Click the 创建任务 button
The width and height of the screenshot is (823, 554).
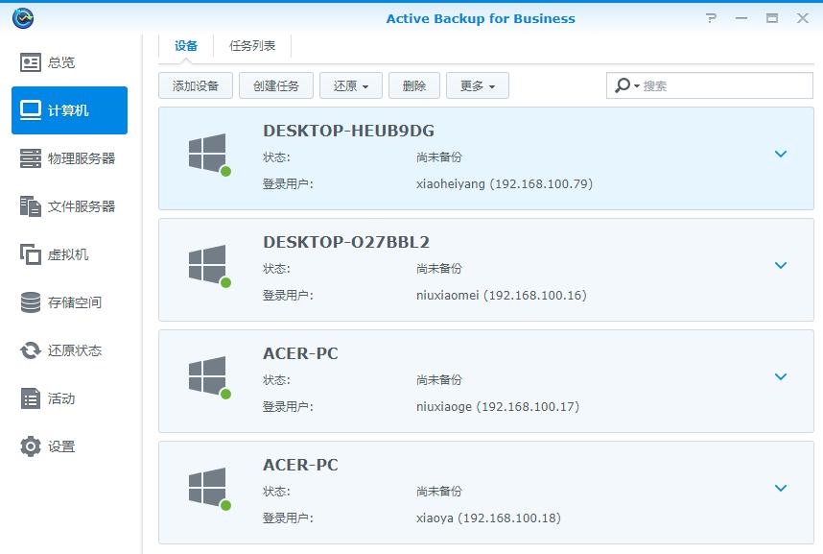pyautogui.click(x=276, y=85)
